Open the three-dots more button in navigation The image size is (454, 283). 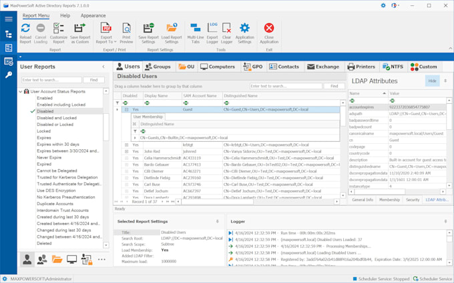click(101, 259)
